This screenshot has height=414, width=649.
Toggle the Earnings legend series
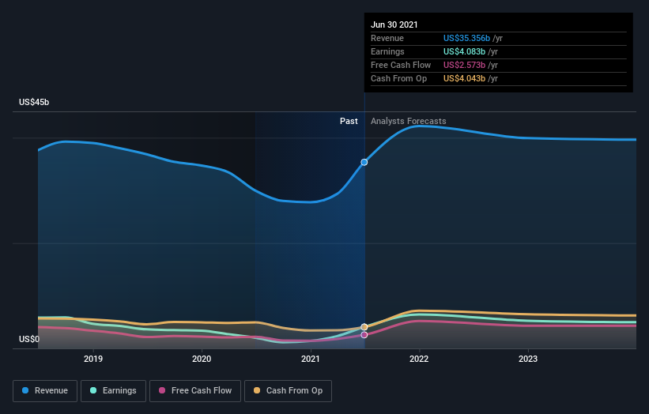click(113, 391)
